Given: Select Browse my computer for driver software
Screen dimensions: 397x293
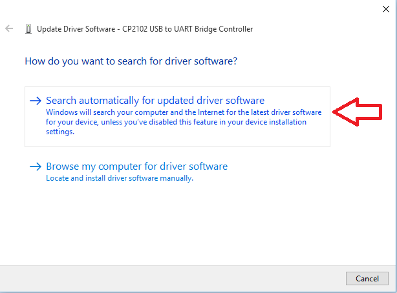Looking at the screenshot, I should click(136, 167).
